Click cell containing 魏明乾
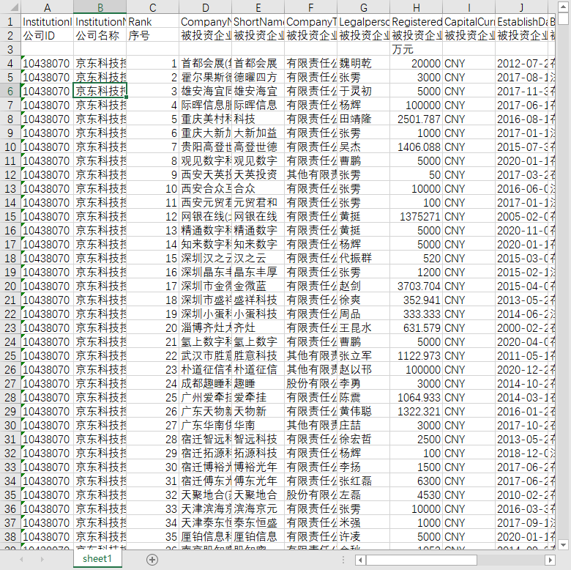Viewport: 571px width, 570px height. 363,64
